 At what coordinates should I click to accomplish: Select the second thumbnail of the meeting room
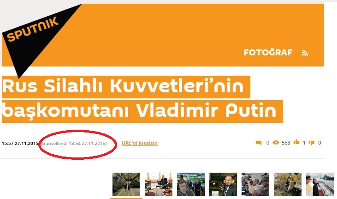point(159,184)
